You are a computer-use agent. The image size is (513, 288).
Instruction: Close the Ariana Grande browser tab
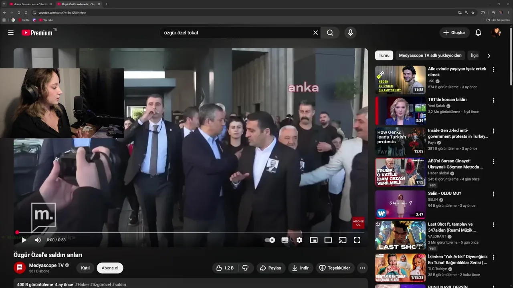pos(51,4)
